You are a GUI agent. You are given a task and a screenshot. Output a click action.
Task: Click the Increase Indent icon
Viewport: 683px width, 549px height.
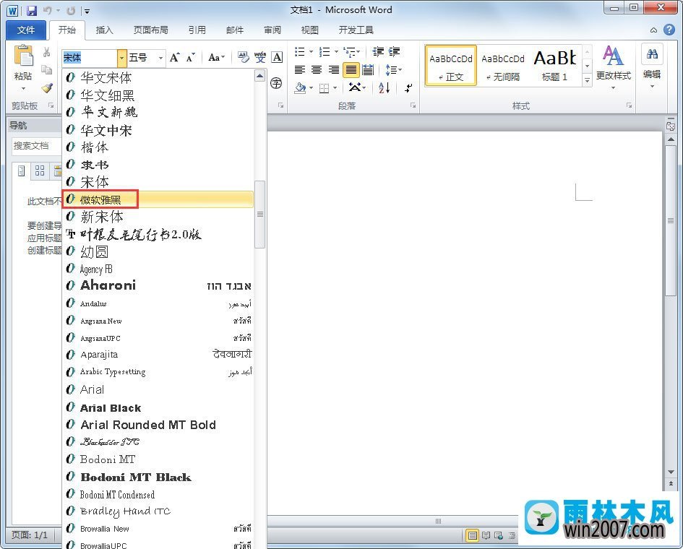pyautogui.click(x=394, y=52)
